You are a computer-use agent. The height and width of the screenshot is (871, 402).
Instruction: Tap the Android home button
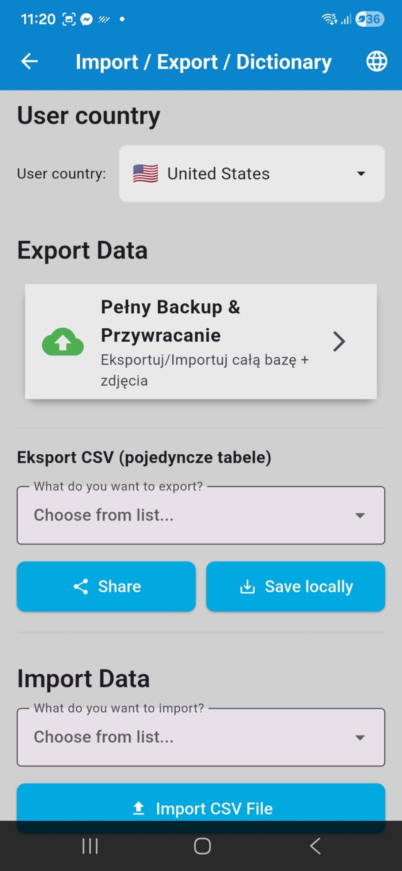201,846
